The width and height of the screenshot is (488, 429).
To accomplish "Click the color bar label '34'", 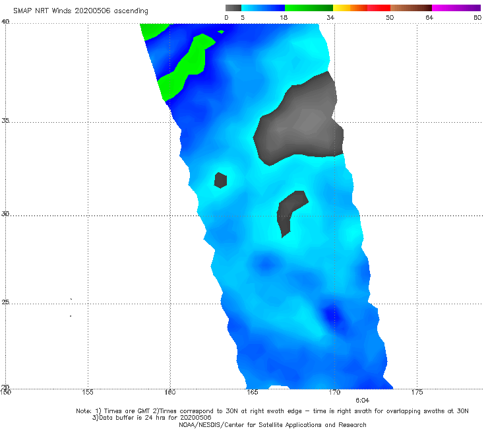I will (x=330, y=17).
